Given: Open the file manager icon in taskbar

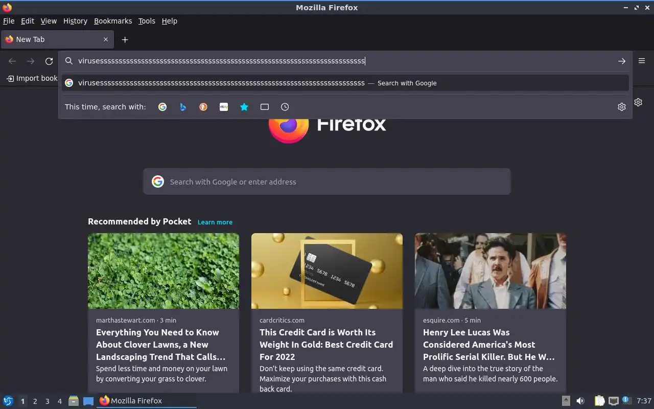Looking at the screenshot, I should pyautogui.click(x=74, y=401).
